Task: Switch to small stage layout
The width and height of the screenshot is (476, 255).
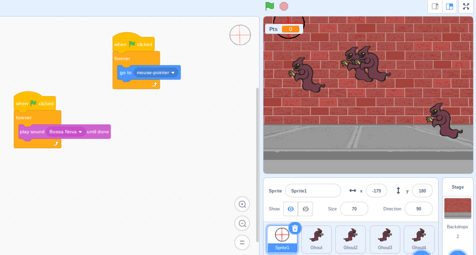Action: (435, 6)
